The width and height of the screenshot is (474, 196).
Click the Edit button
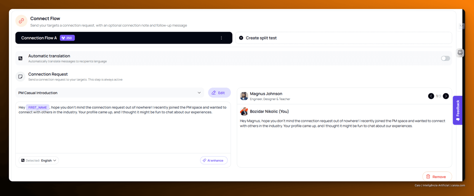point(219,93)
